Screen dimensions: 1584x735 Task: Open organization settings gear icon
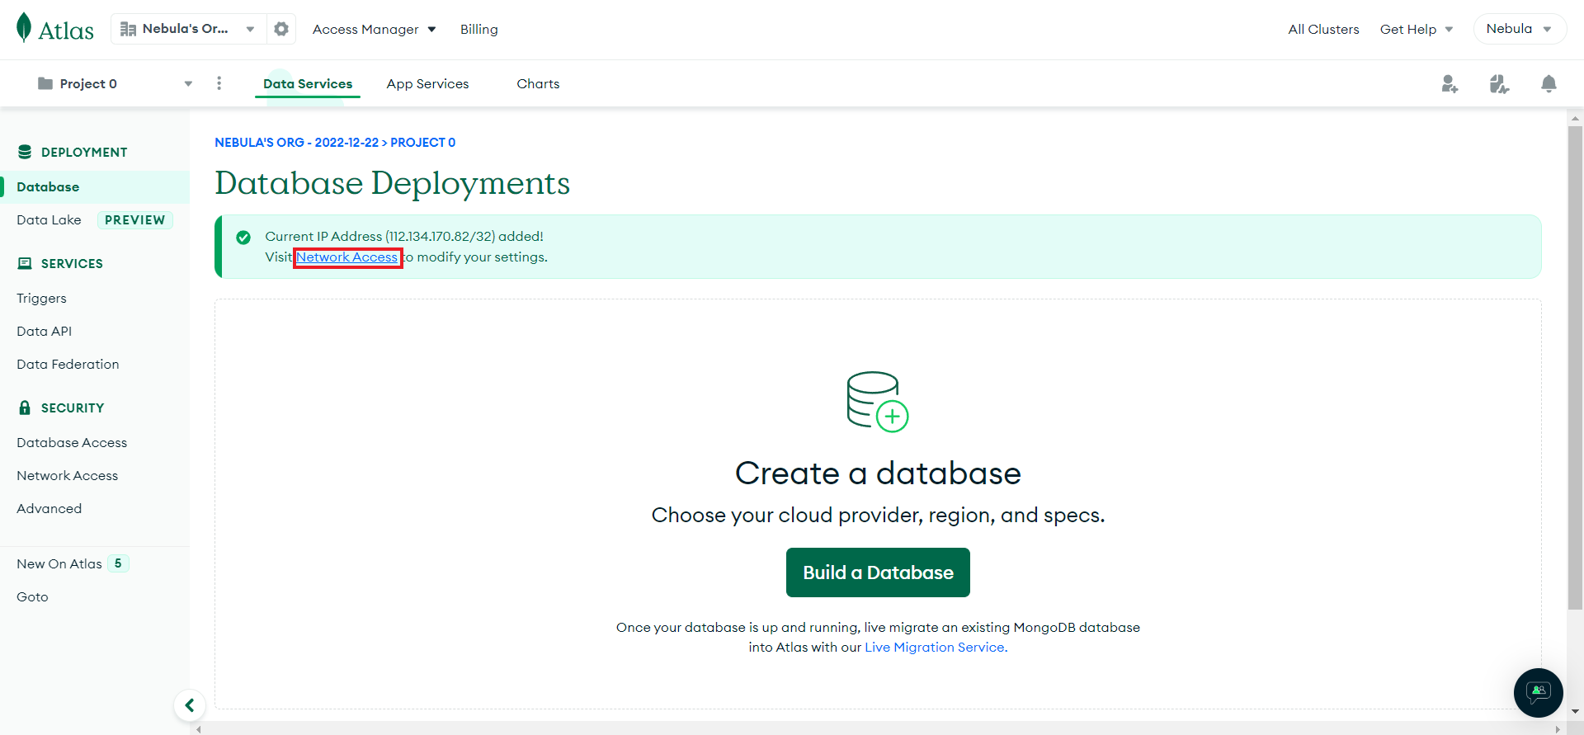[281, 29]
